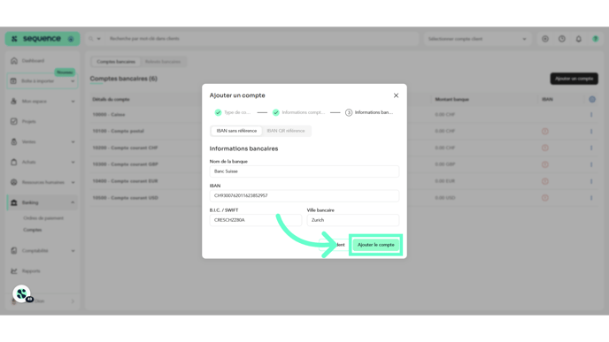Open the Sélectionner compte client dropdown
Screen dimensions: 609x342
477,39
